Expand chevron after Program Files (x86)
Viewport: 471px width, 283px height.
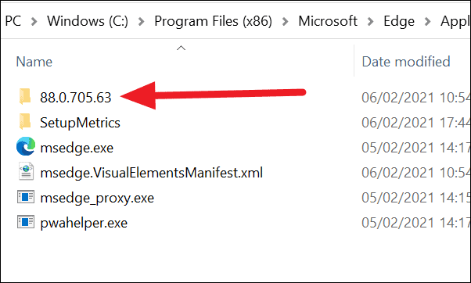click(285, 21)
